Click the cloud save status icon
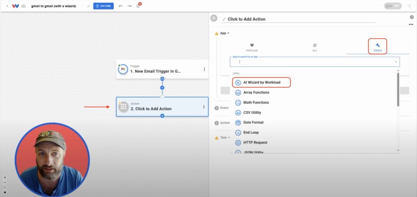The width and height of the screenshot is (417, 197). (x=23, y=6)
